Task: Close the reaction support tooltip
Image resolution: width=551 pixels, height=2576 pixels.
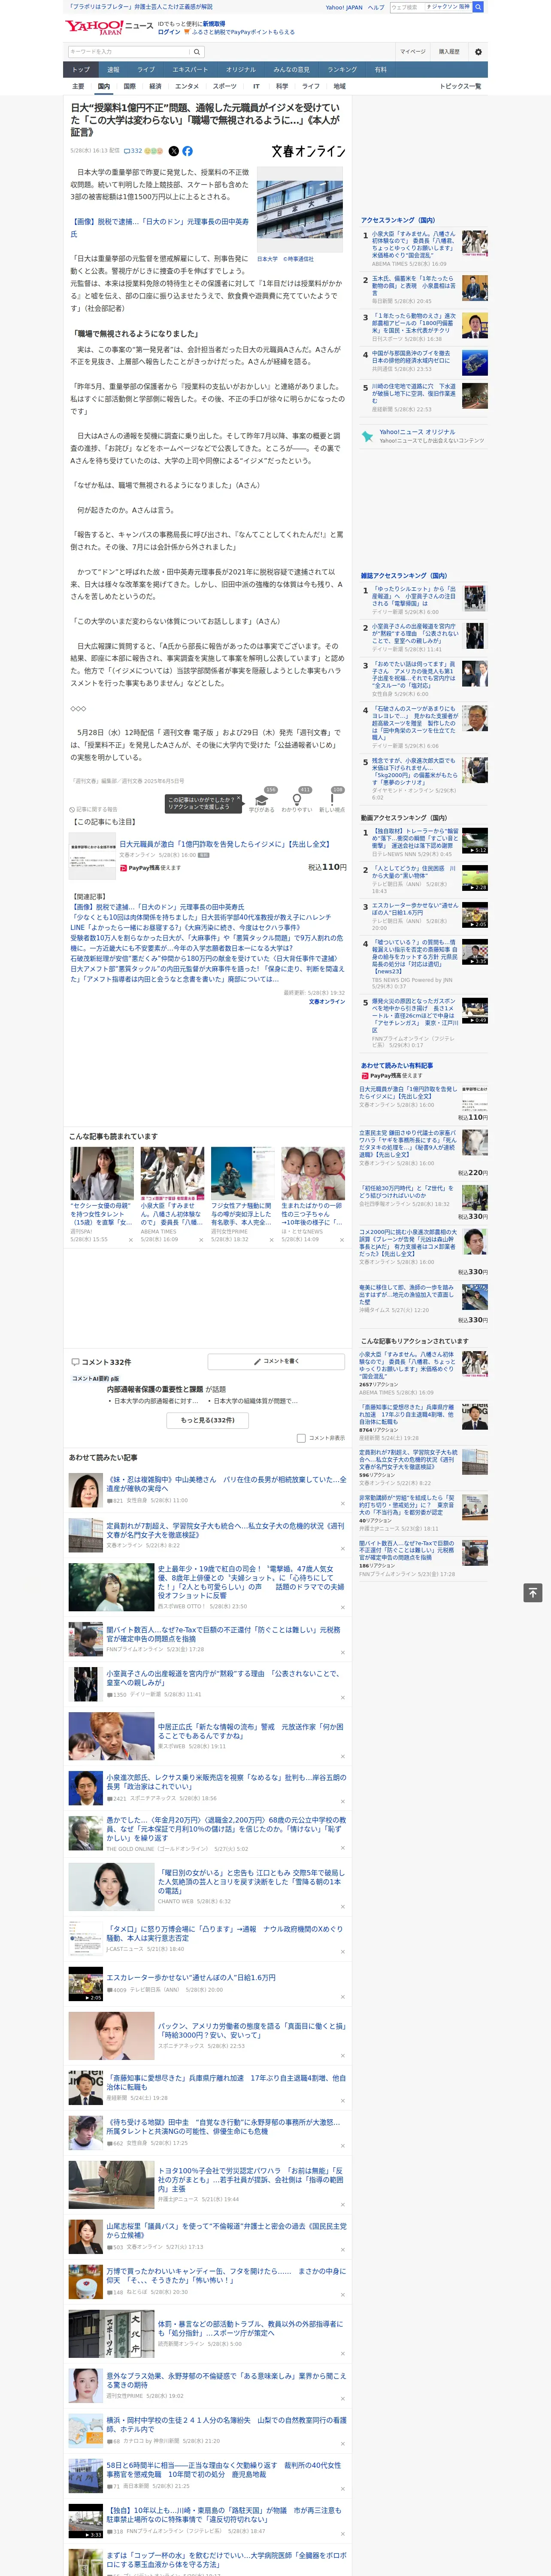Action: [239, 799]
